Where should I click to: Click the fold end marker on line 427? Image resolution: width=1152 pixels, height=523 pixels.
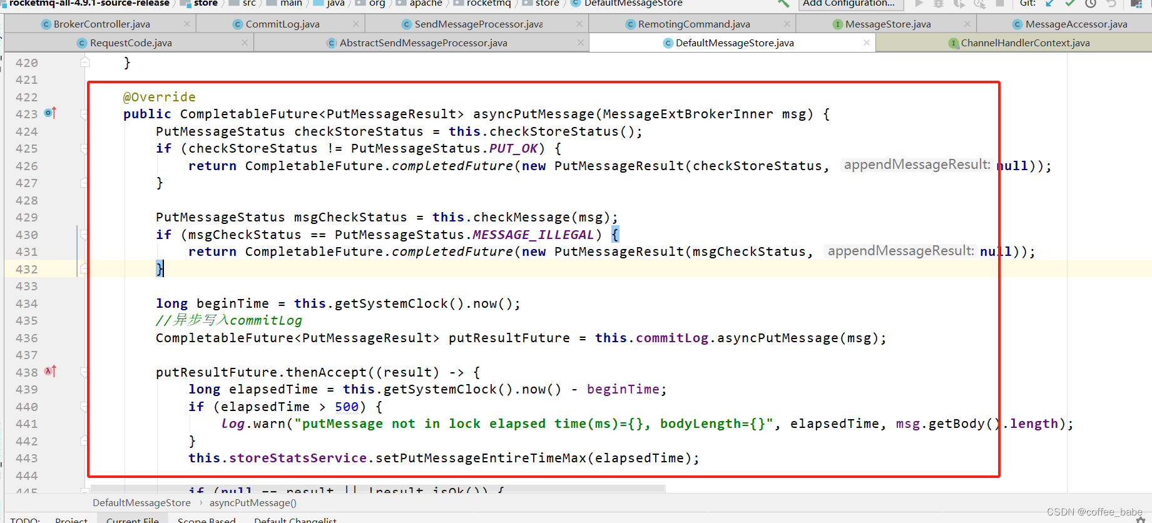click(x=84, y=183)
